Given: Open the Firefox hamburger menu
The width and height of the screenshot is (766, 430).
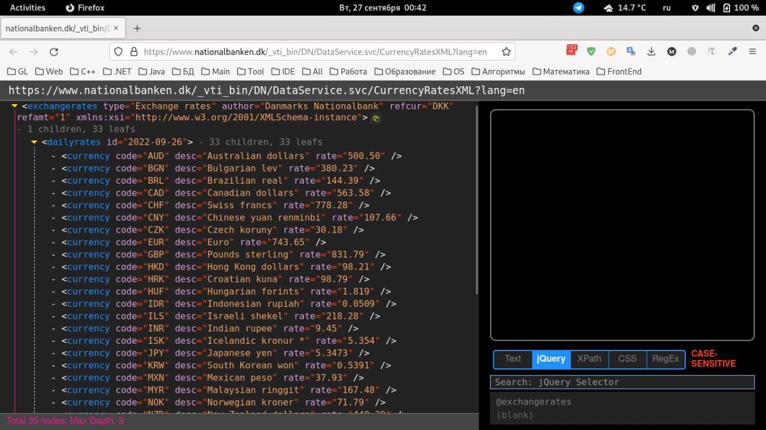Looking at the screenshot, I should pyautogui.click(x=752, y=52).
